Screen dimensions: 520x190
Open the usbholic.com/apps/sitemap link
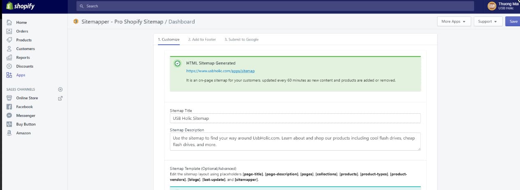(220, 71)
